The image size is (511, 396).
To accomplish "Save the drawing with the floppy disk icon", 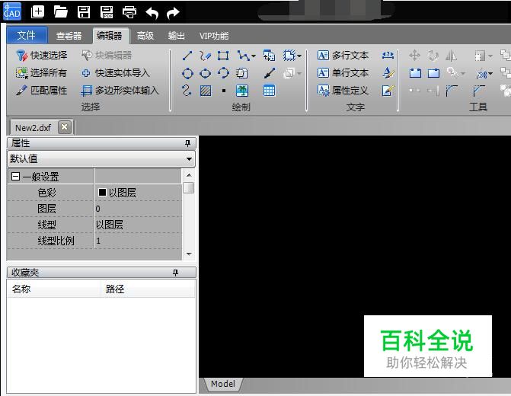I will (x=84, y=12).
